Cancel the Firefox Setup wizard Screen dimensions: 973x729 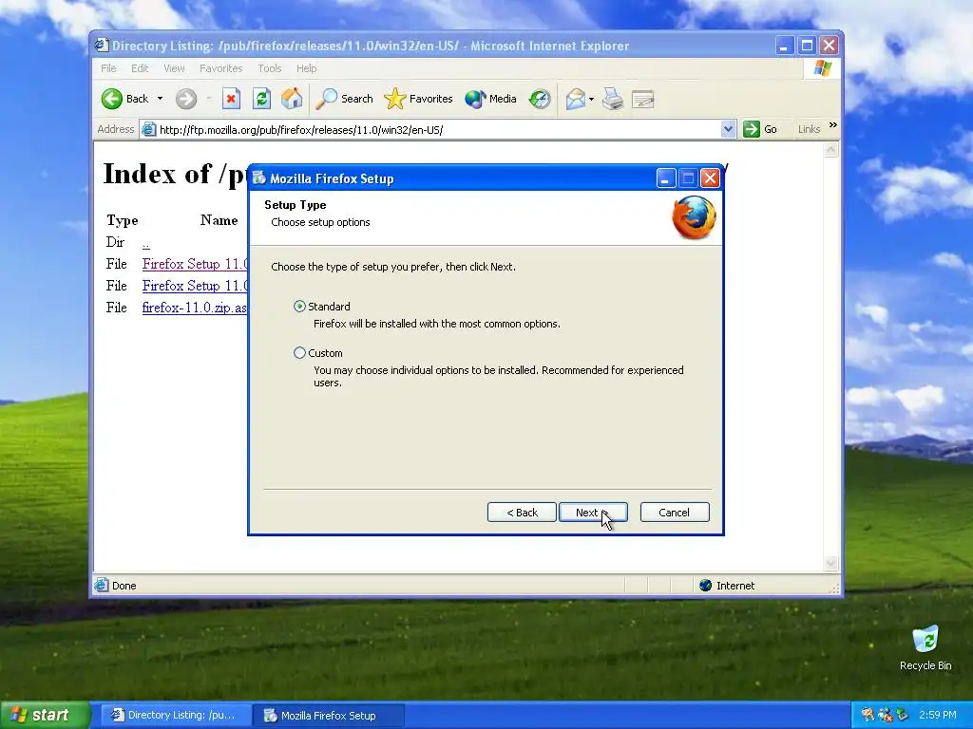pos(675,513)
